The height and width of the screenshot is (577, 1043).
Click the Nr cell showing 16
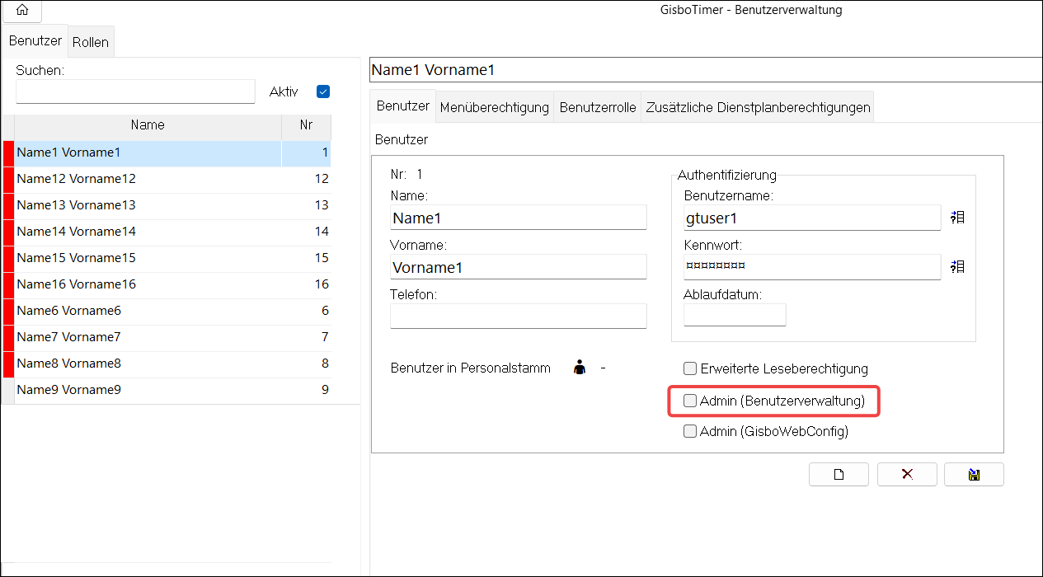(x=306, y=284)
